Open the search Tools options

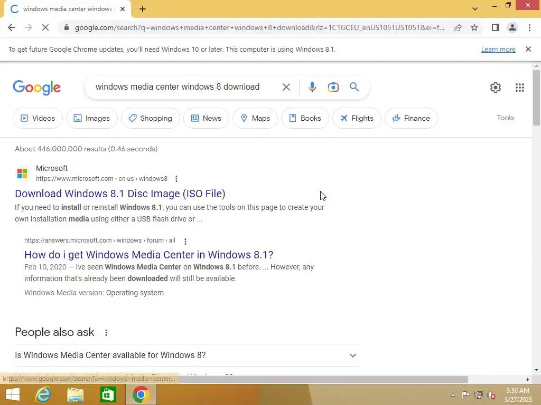coord(505,118)
